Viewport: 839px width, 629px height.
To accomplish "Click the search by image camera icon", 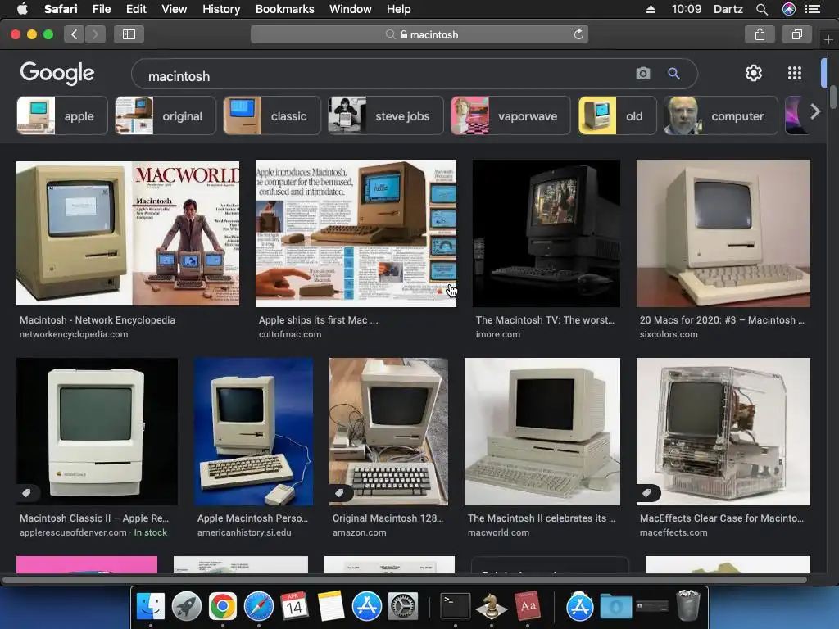I will click(x=643, y=73).
